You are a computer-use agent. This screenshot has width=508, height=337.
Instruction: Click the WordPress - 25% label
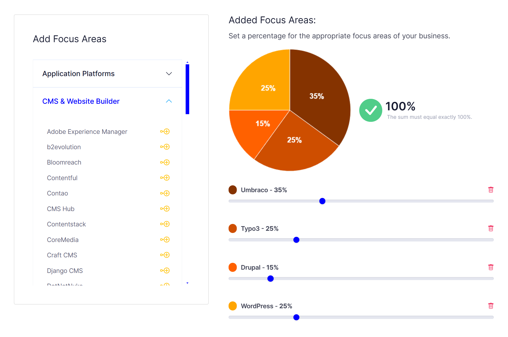click(267, 306)
